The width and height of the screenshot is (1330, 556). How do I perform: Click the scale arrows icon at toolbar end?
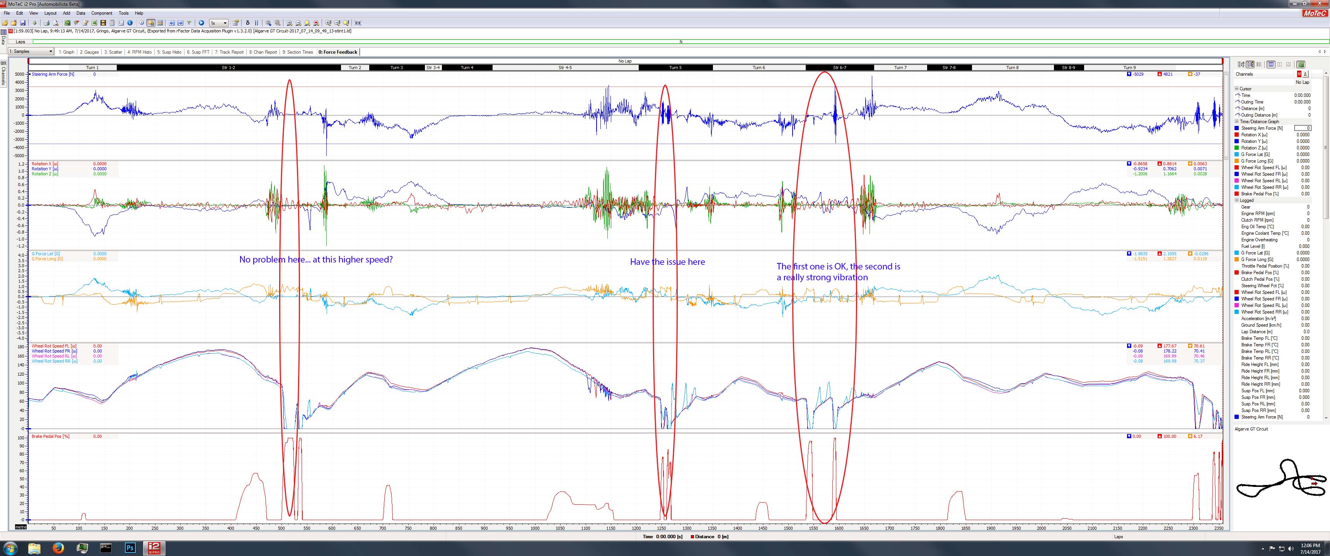pyautogui.click(x=358, y=23)
